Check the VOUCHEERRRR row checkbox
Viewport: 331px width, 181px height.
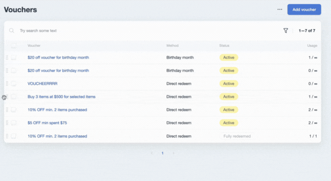[x=13, y=84]
